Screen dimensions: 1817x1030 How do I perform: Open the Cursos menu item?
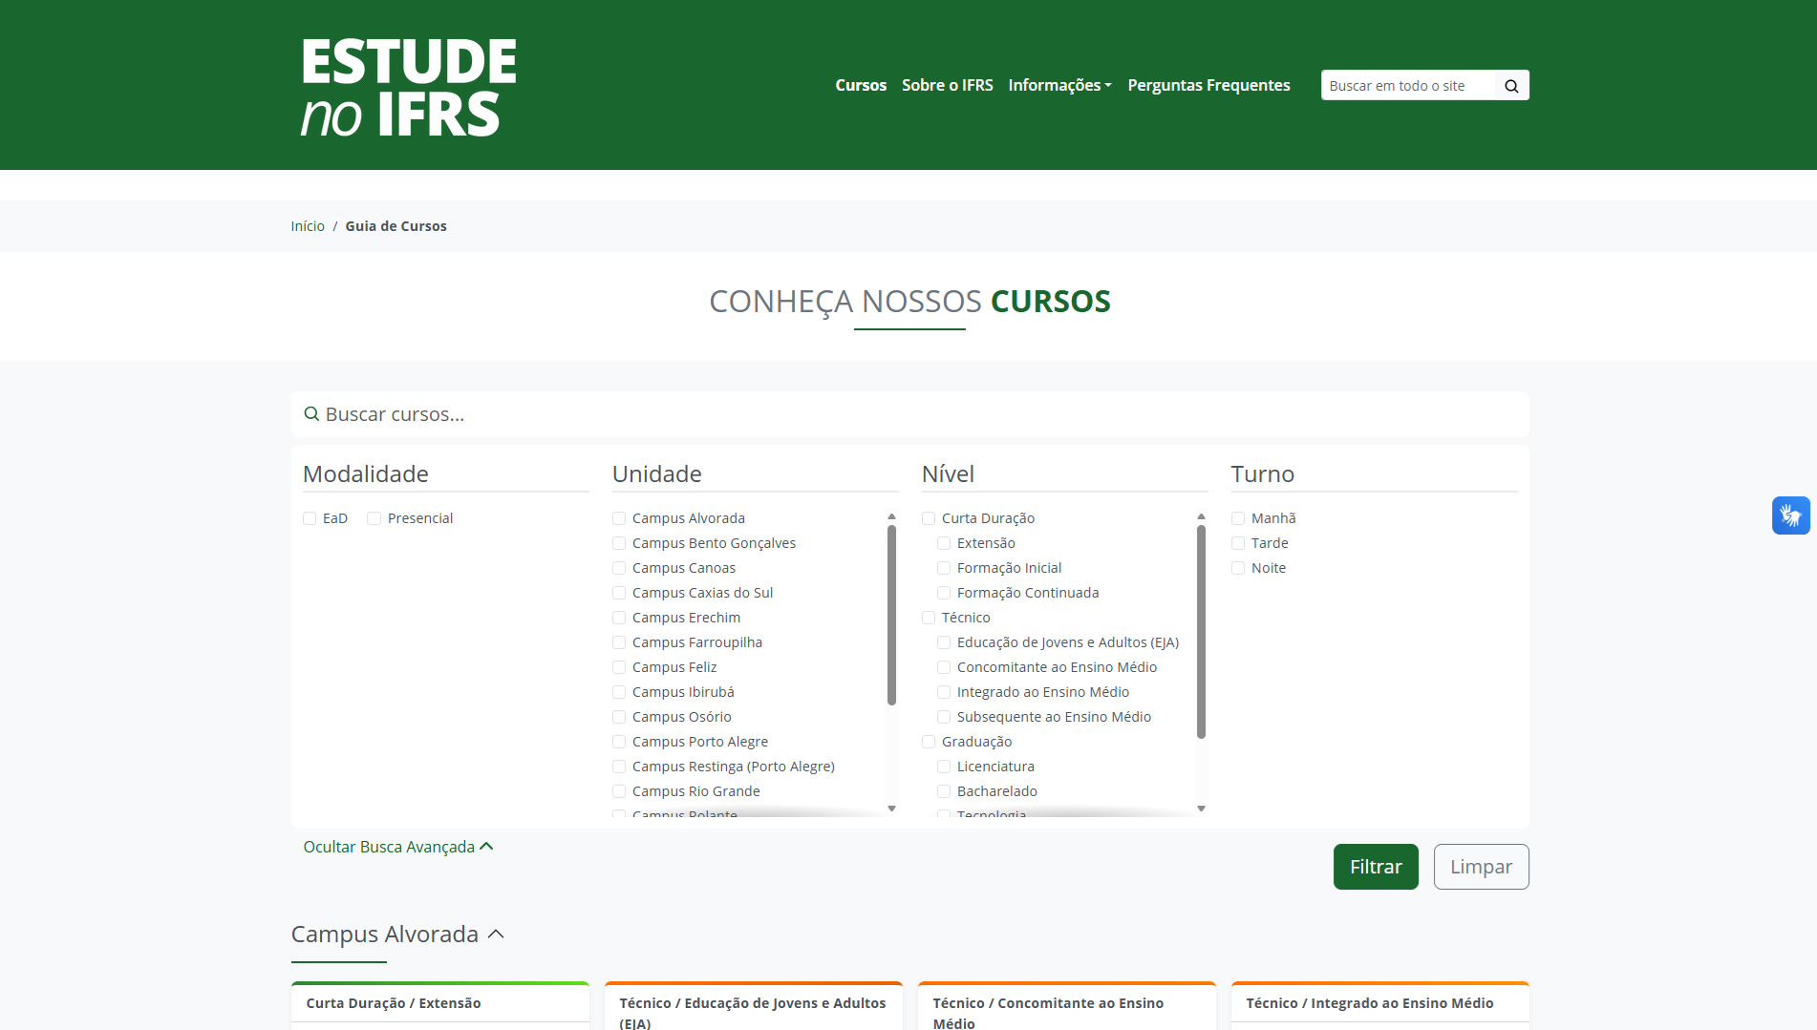point(861,85)
